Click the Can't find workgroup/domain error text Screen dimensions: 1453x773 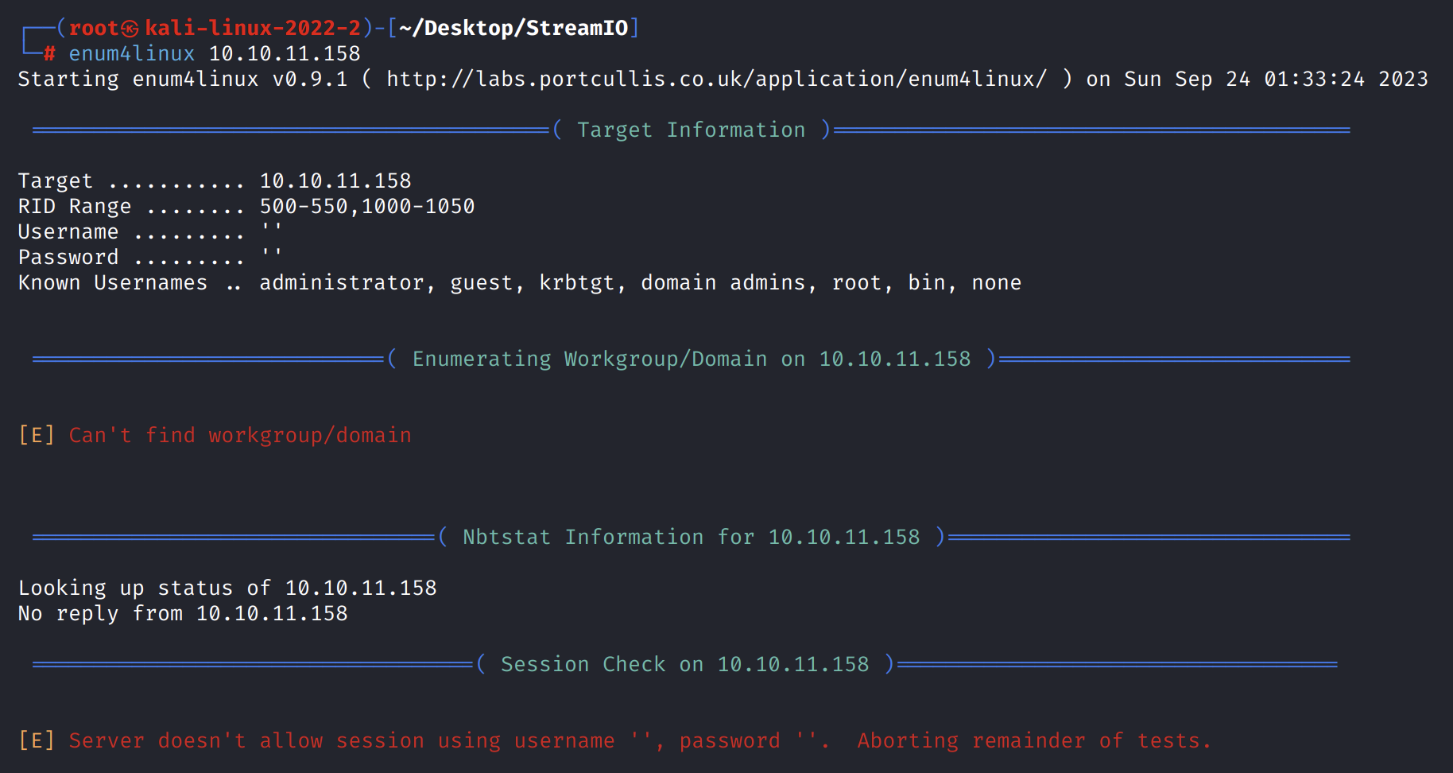240,435
